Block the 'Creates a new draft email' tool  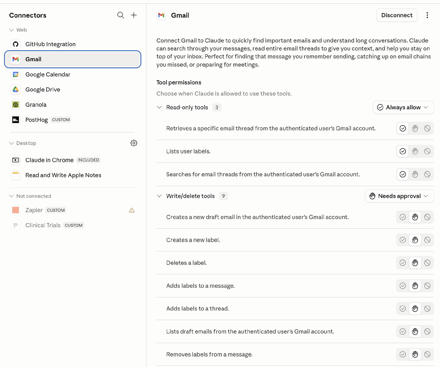(427, 217)
